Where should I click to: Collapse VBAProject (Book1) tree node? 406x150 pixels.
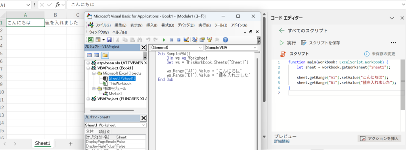tap(88, 68)
